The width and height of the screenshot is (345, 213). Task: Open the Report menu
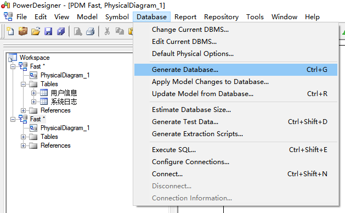coord(185,17)
